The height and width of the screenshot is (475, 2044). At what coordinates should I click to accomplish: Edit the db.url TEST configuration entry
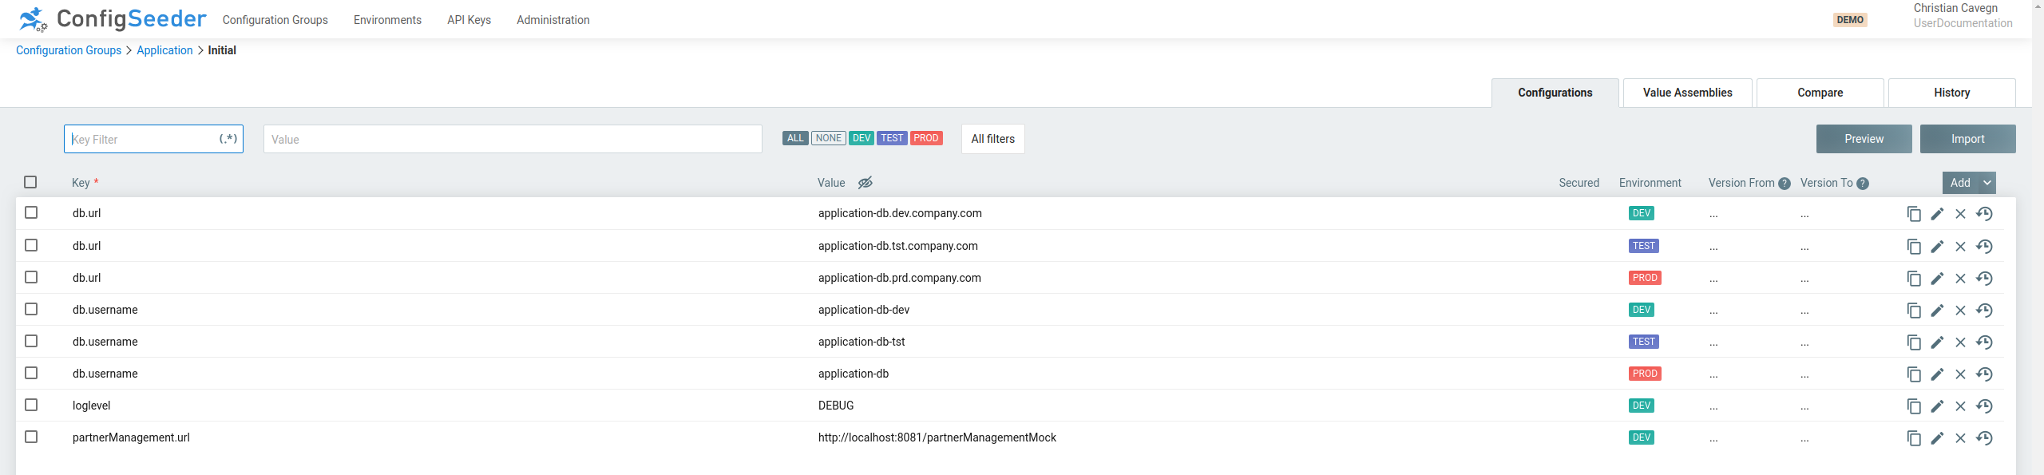point(1937,246)
